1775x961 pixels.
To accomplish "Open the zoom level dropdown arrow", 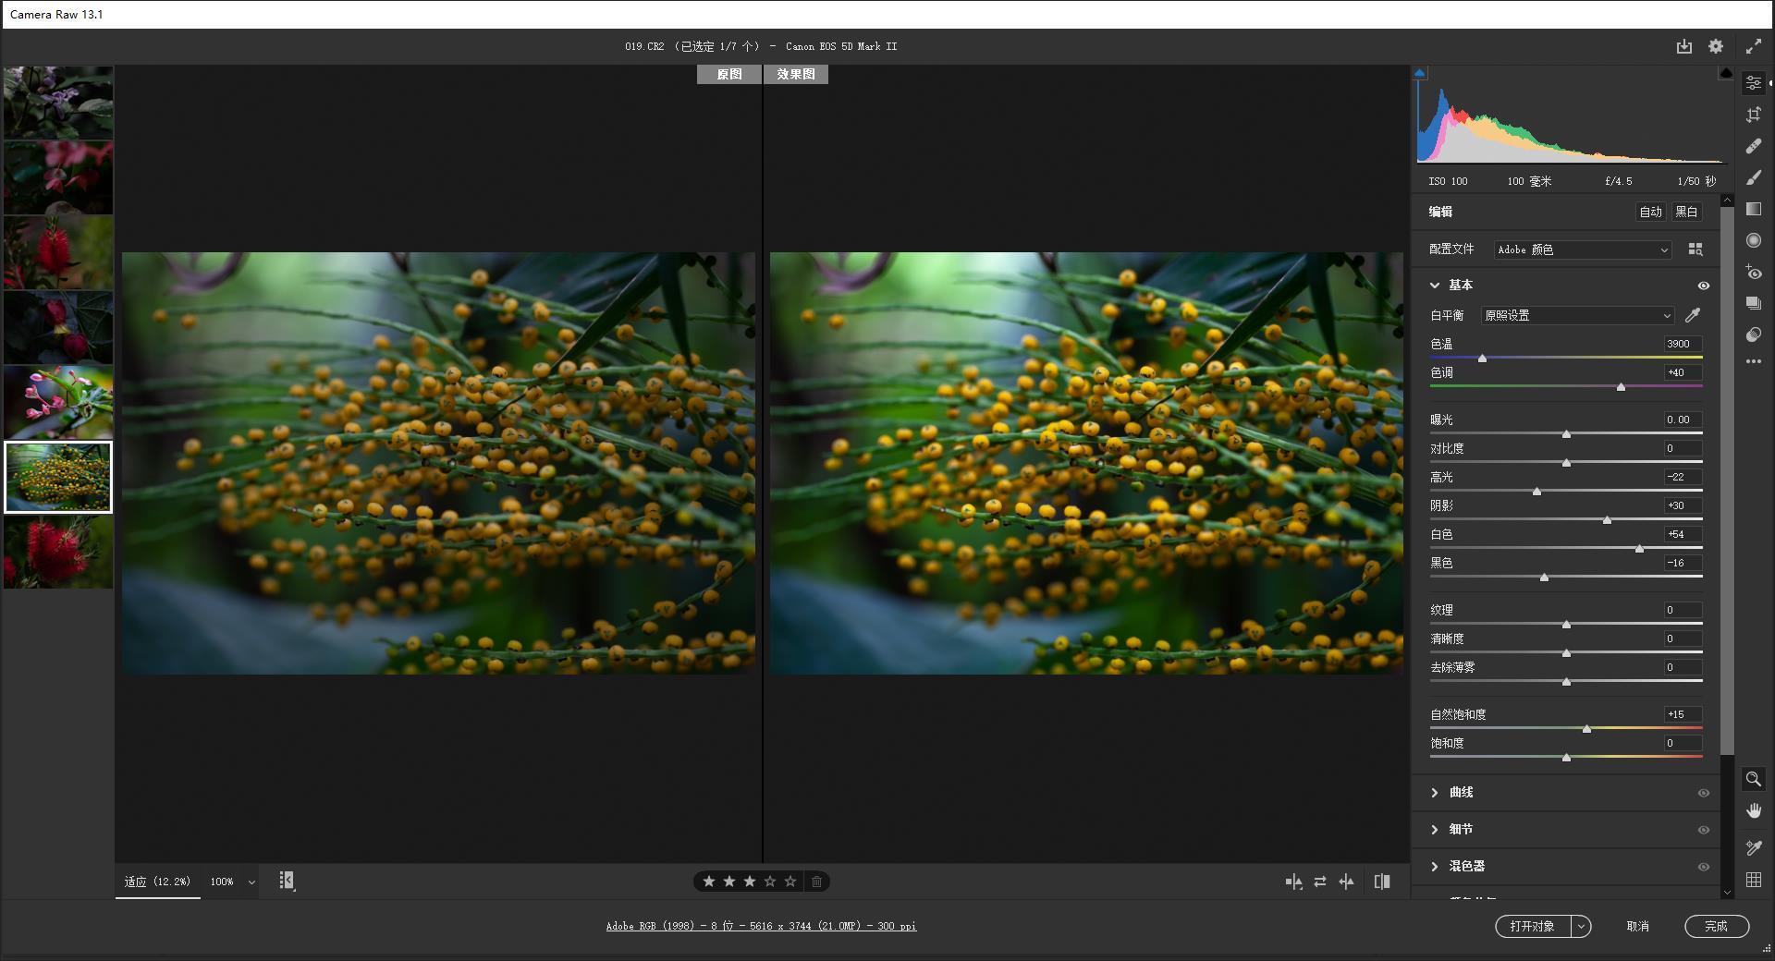I will [x=251, y=882].
